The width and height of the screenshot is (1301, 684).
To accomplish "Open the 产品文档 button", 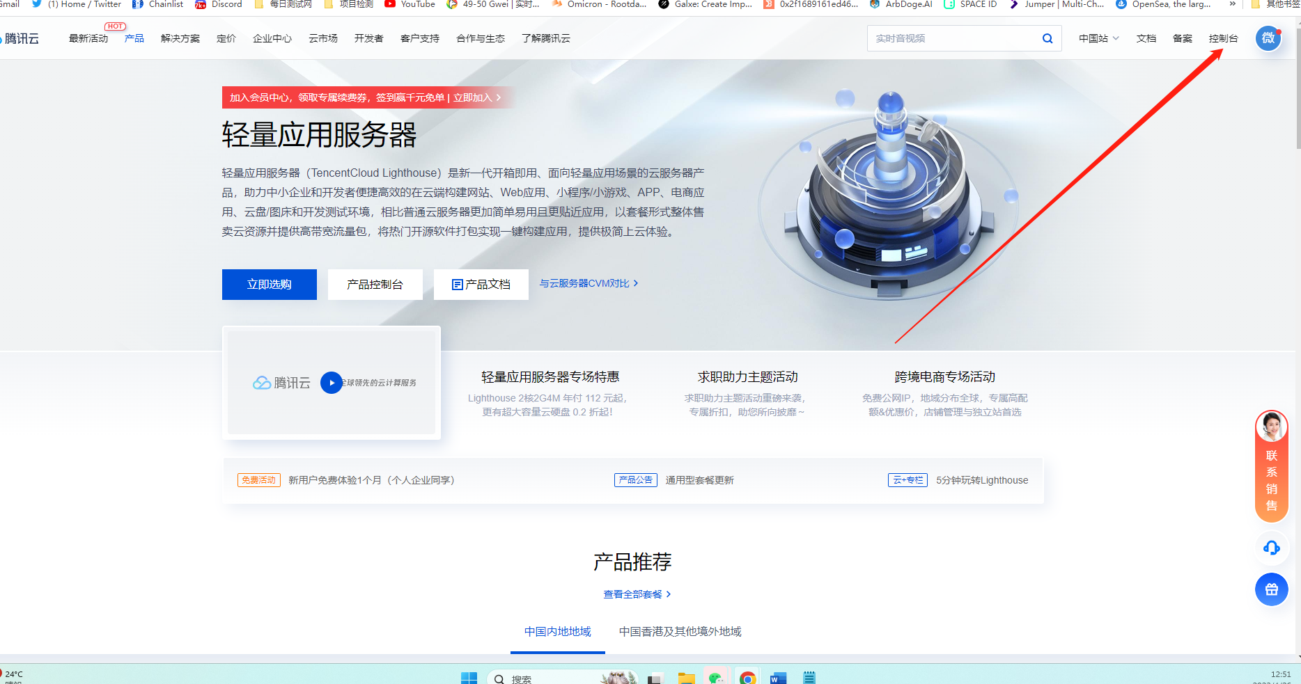I will click(x=481, y=285).
